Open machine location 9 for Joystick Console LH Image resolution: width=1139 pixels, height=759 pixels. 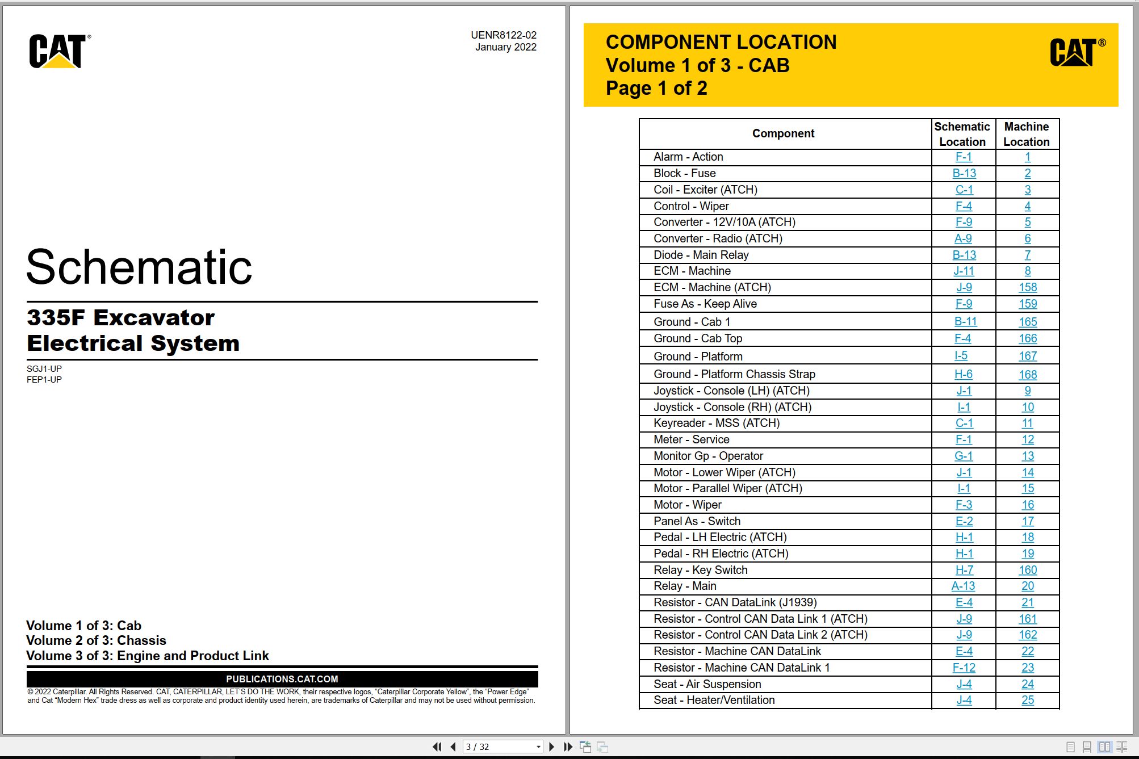[x=1028, y=391]
